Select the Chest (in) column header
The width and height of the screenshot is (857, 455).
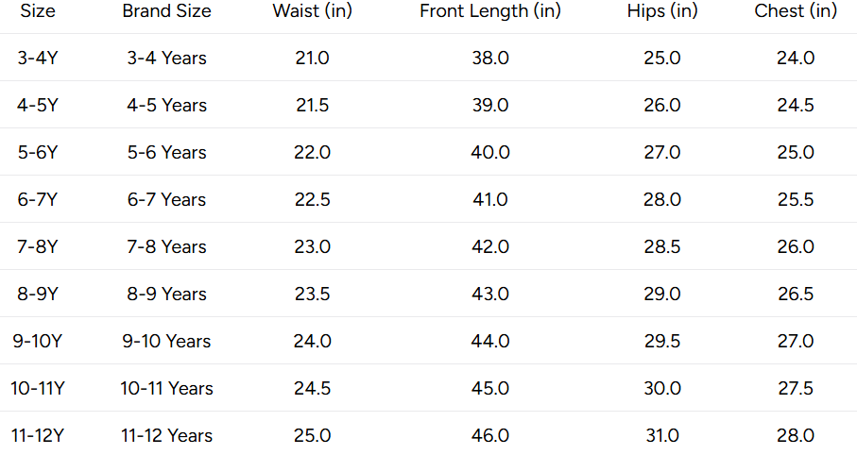pos(796,11)
